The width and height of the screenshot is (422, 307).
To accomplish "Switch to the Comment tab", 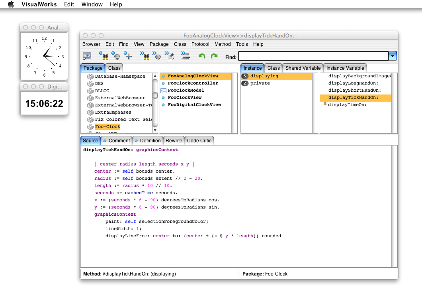I will pyautogui.click(x=117, y=141).
